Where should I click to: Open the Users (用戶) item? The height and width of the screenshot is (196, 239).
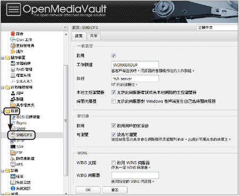pos(17,93)
